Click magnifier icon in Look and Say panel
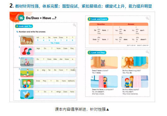This screenshot has width=167, height=116. pos(147,52)
